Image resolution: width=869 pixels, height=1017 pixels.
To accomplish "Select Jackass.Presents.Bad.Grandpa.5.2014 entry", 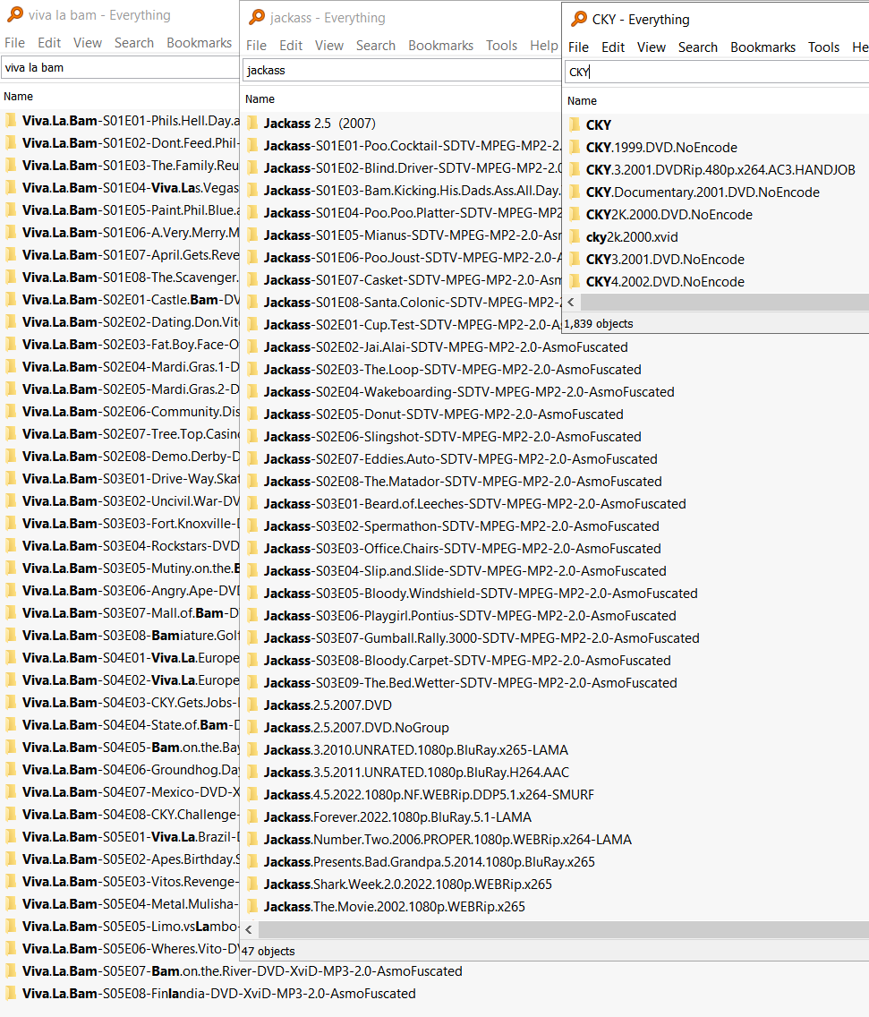I will tap(430, 862).
